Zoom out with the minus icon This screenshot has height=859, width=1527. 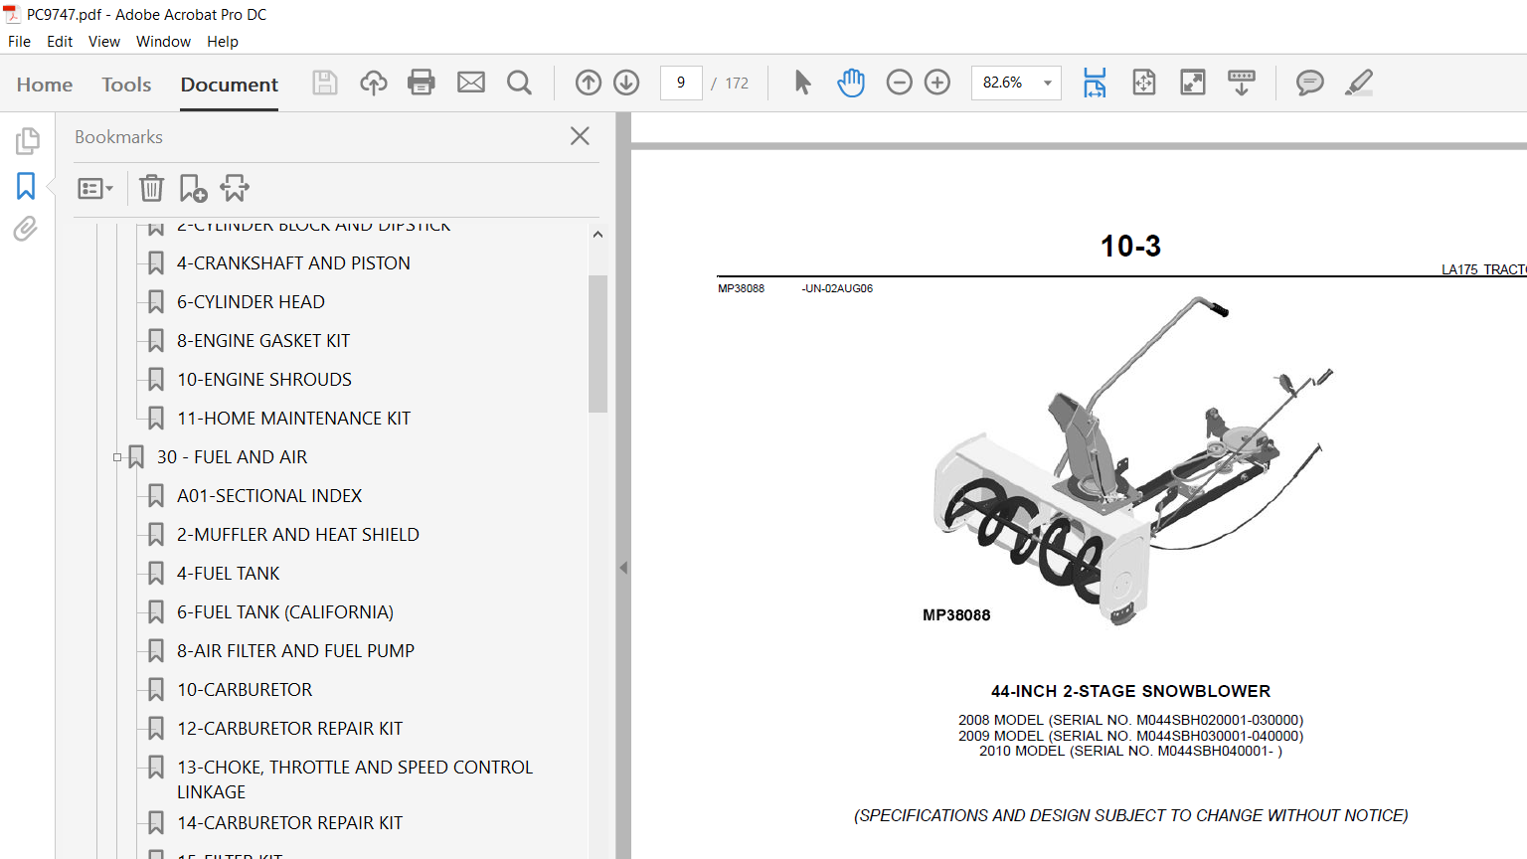(899, 83)
